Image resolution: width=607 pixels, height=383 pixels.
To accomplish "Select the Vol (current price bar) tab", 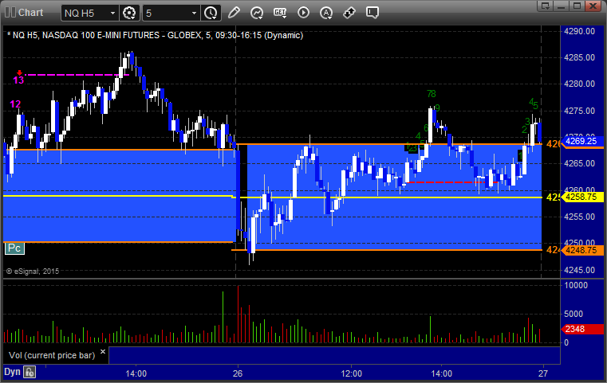I will point(52,355).
